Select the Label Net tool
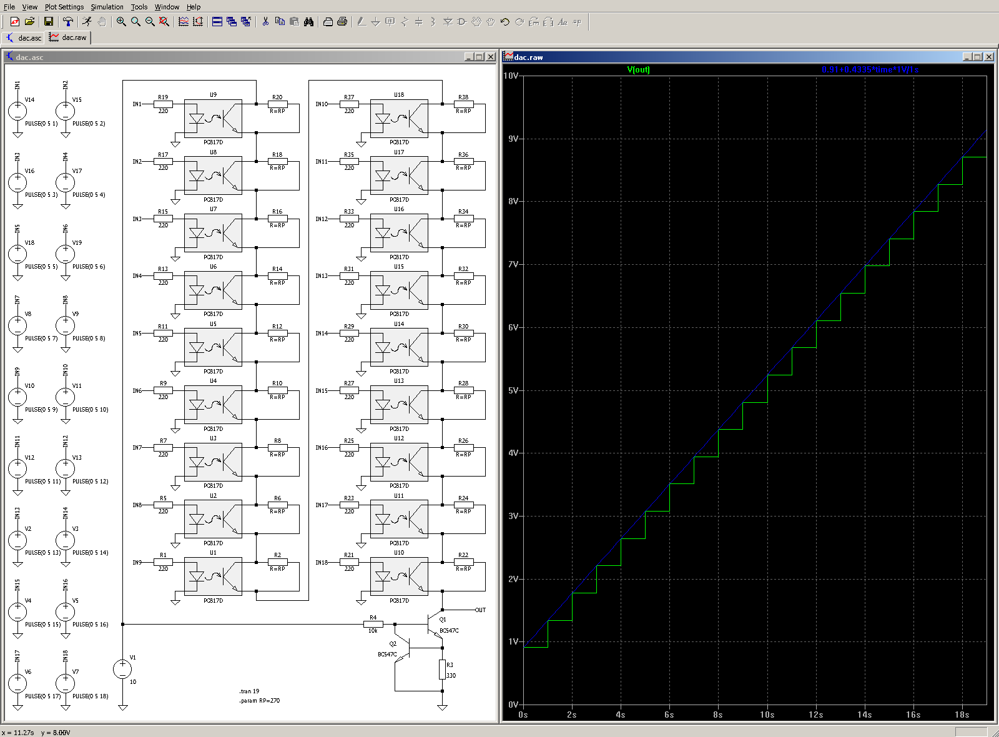This screenshot has height=737, width=999. [x=390, y=22]
